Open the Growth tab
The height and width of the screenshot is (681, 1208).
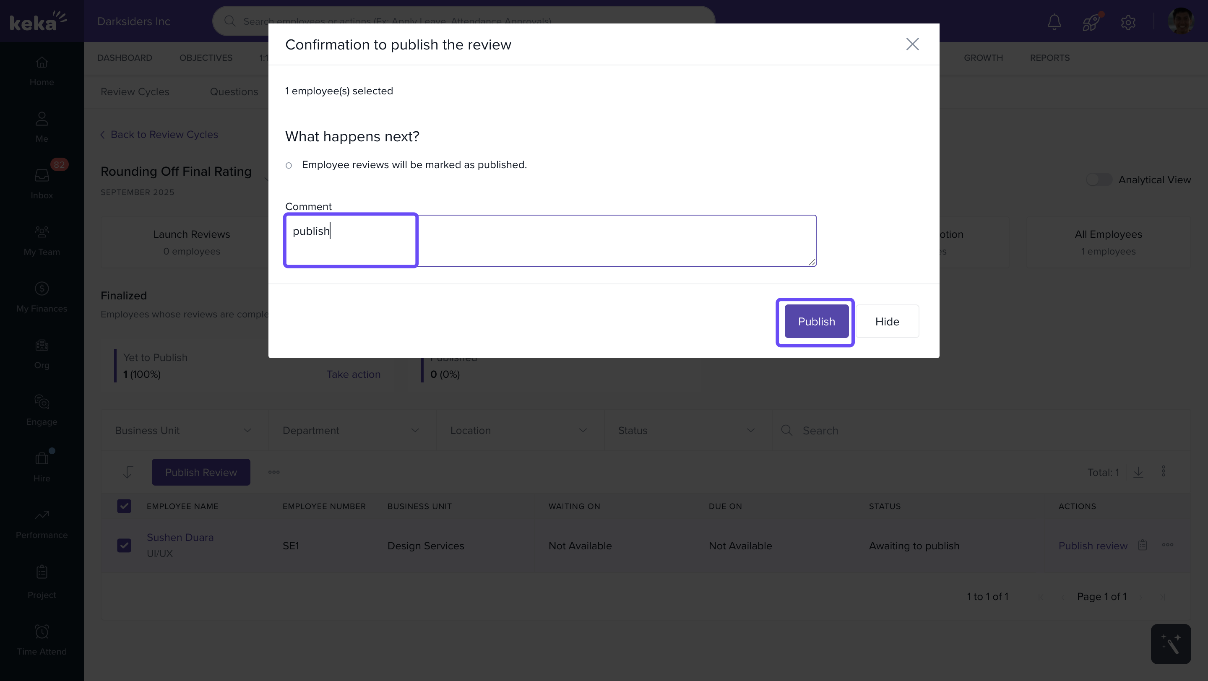tap(983, 57)
